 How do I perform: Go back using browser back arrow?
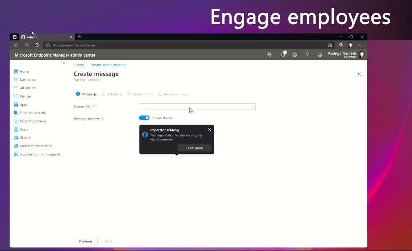pos(16,45)
